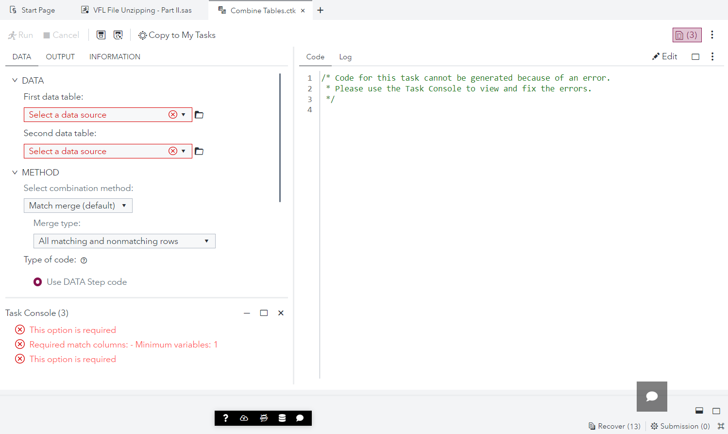Image resolution: width=728 pixels, height=434 pixels.
Task: Click the Edit pencil above the code editor
Action: (x=664, y=56)
